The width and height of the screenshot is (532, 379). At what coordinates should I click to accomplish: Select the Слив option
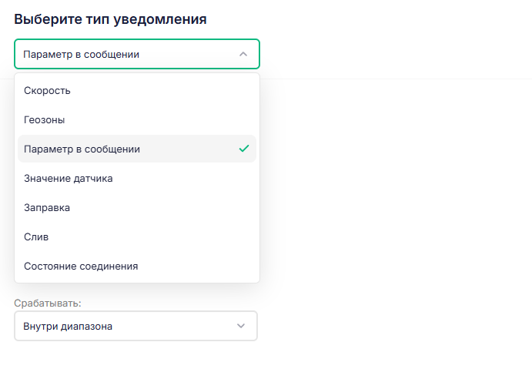point(137,236)
